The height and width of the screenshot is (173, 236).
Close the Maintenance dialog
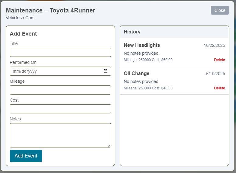[220, 10]
